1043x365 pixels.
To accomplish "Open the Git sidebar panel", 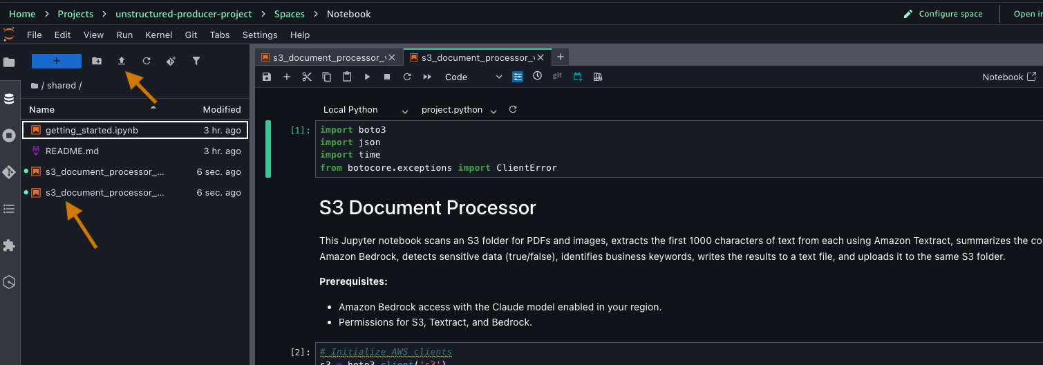I will coord(9,172).
